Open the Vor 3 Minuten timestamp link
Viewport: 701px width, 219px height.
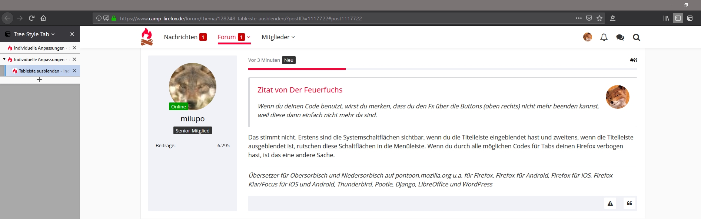click(x=264, y=60)
